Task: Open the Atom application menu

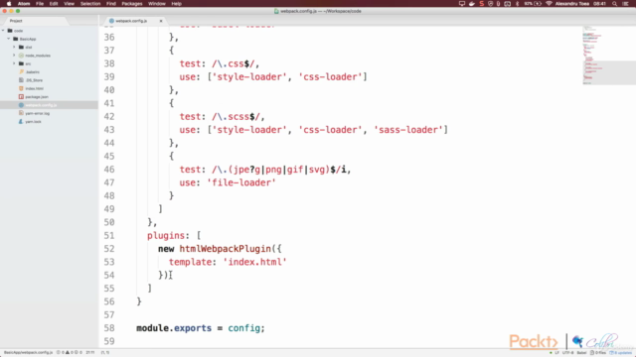Action: pyautogui.click(x=24, y=4)
